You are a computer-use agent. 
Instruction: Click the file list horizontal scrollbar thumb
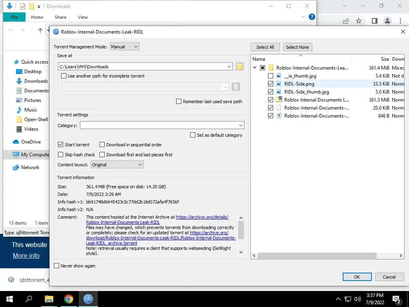click(x=317, y=255)
